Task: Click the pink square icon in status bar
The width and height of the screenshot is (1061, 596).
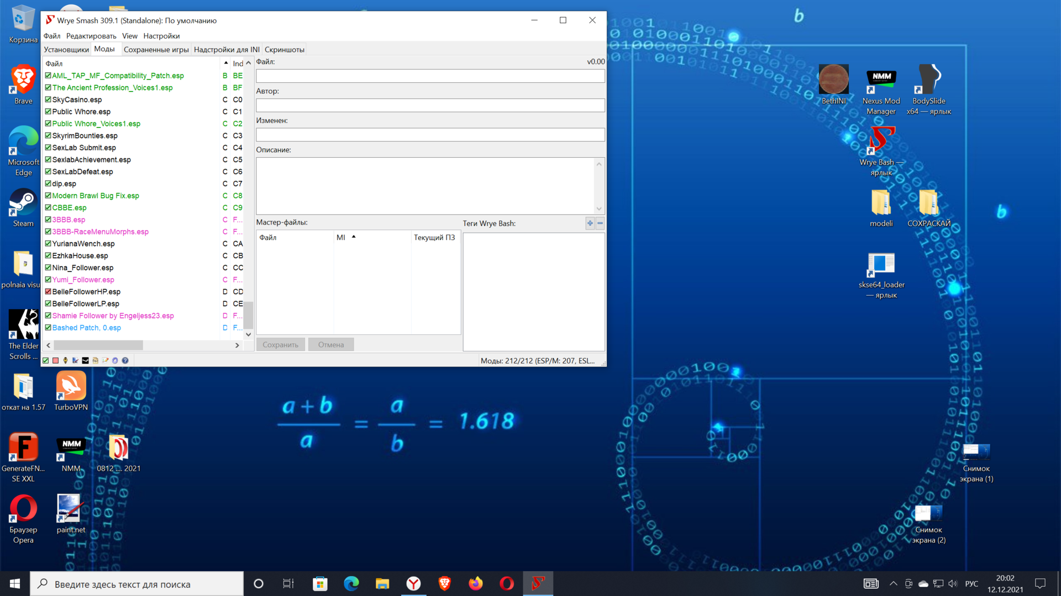Action: pyautogui.click(x=55, y=360)
